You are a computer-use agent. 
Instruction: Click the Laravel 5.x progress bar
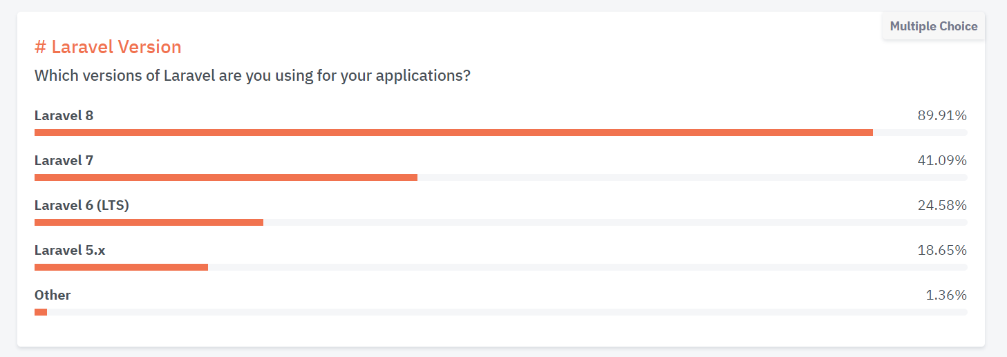pyautogui.click(x=121, y=267)
